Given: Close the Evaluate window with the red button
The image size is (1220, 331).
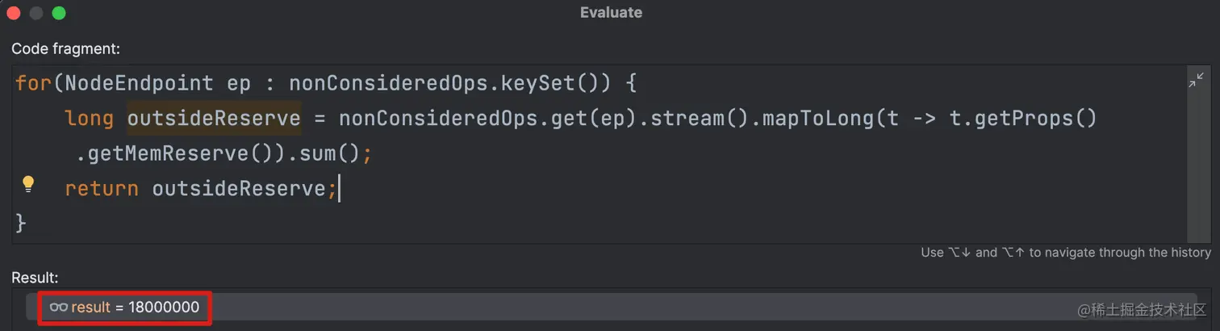Looking at the screenshot, I should [x=13, y=13].
